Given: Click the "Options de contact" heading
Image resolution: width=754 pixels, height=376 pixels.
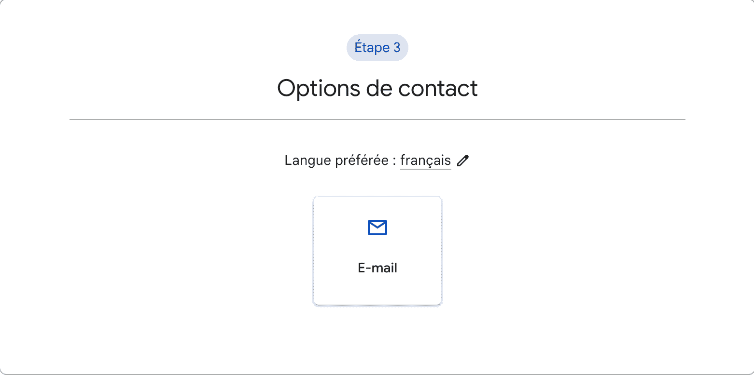Looking at the screenshot, I should tap(377, 88).
